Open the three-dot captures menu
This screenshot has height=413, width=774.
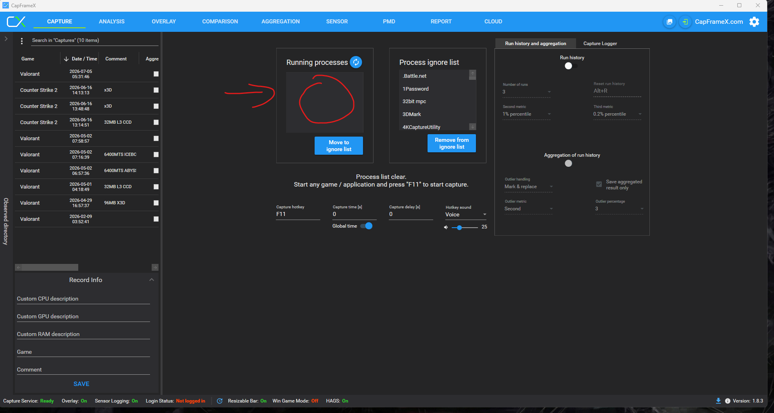point(22,41)
